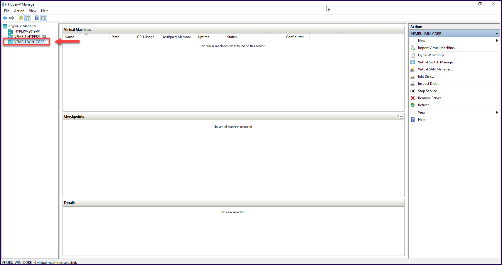Click the Inspect Disk icon
The width and height of the screenshot is (502, 265).
tap(413, 84)
